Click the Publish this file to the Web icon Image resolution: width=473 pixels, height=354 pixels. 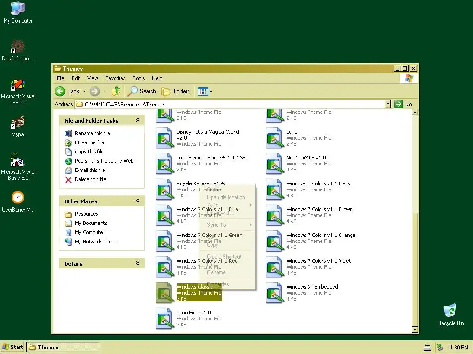pos(68,161)
